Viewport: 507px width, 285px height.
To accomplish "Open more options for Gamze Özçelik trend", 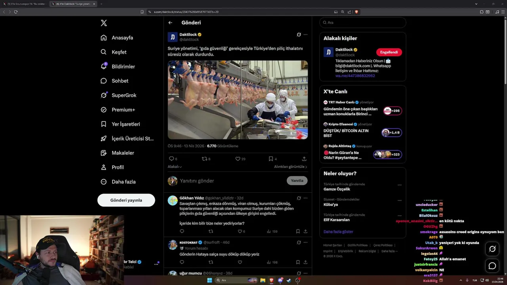I will (399, 185).
